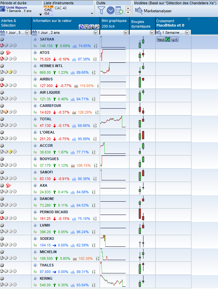Click the CAC DJ list icon
The width and height of the screenshot is (218, 290).
pos(48,10)
